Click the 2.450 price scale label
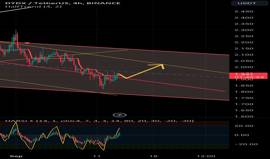 pyautogui.click(x=244, y=12)
